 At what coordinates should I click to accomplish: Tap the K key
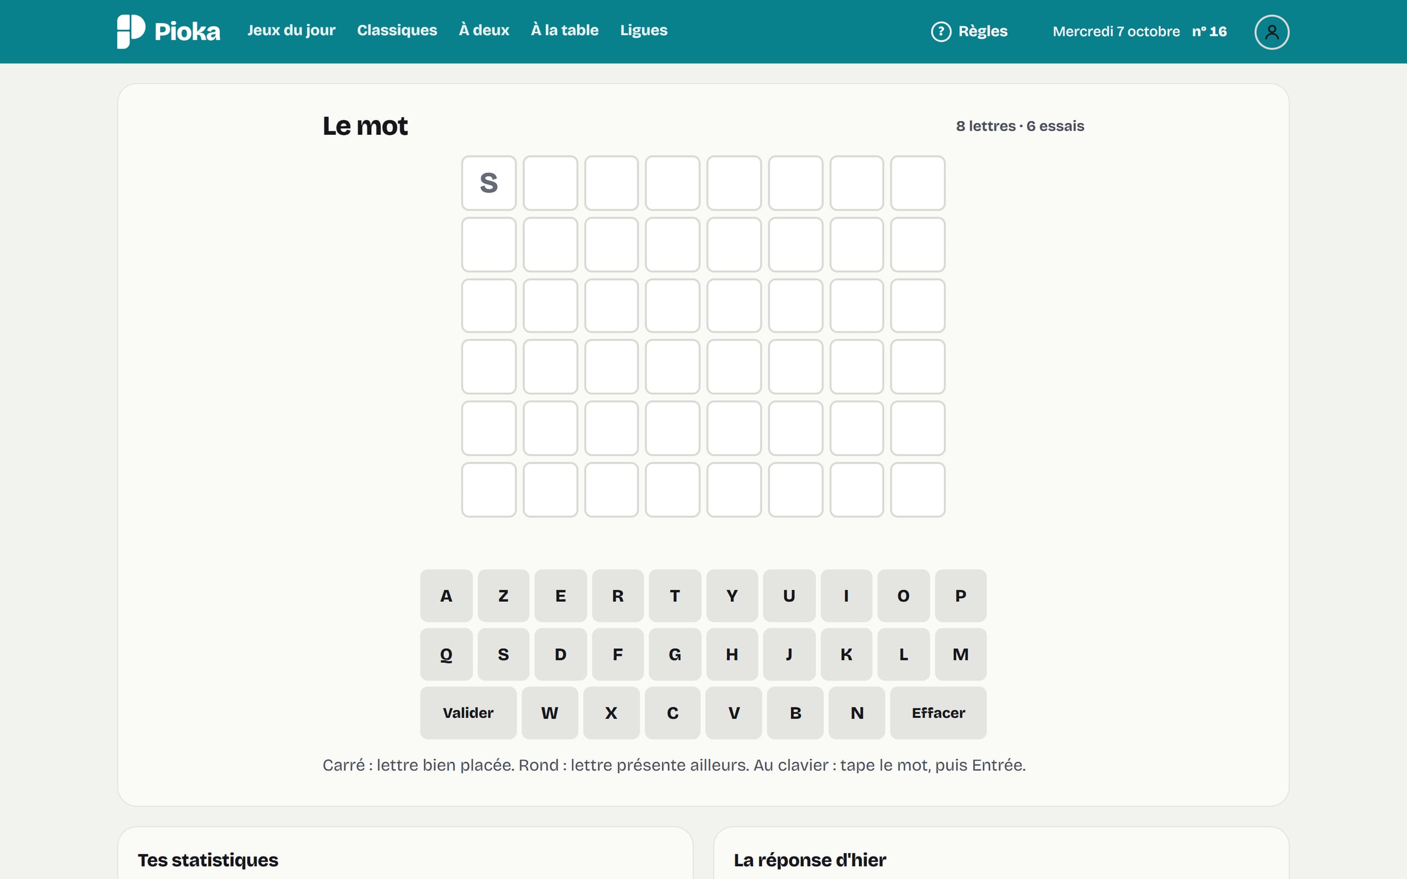[x=846, y=654]
